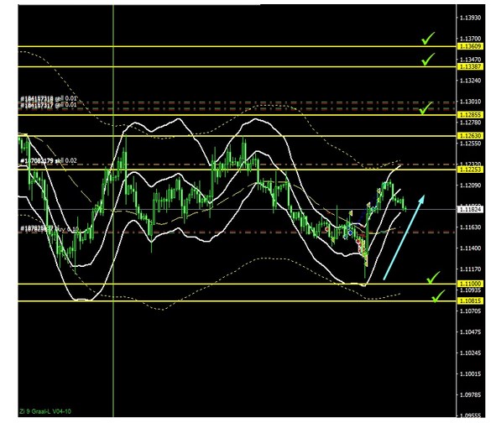Click the yellow 1.13609 price level label
Image resolution: width=496 pixels, height=423 pixels.
tap(470, 46)
